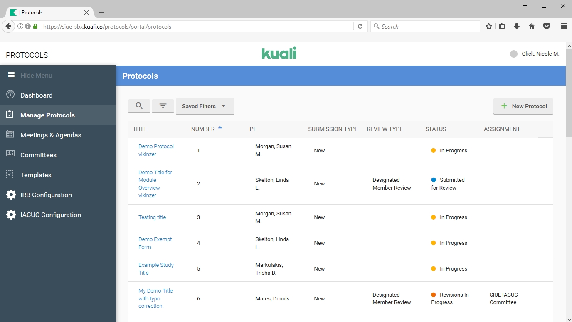
Task: Open Manage Protocols in the sidebar
Action: [x=47, y=115]
